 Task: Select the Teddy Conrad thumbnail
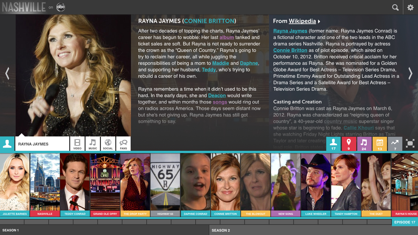pyautogui.click(x=75, y=185)
